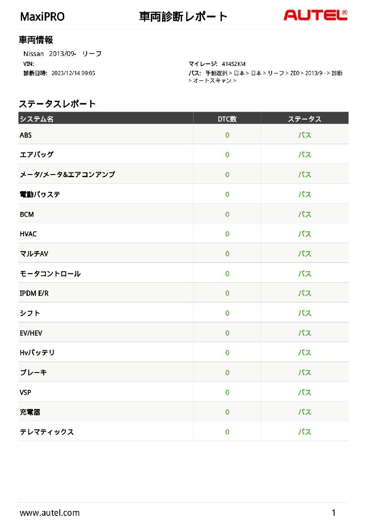Click the DTC count for HVAC
367x521 pixels.
[x=227, y=234]
